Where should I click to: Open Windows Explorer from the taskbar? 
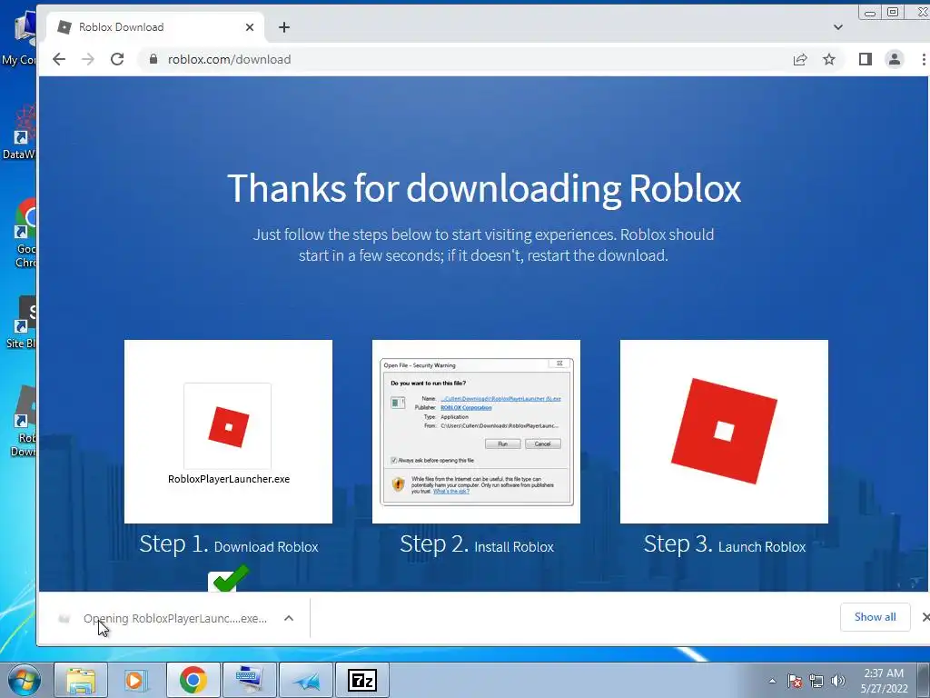point(81,680)
